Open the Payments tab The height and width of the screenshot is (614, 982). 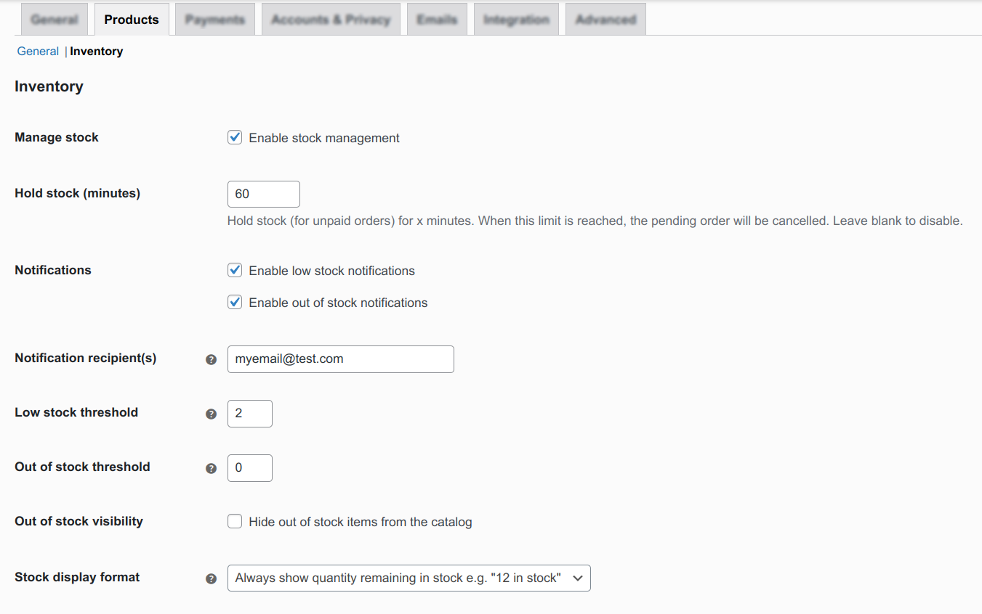coord(215,20)
